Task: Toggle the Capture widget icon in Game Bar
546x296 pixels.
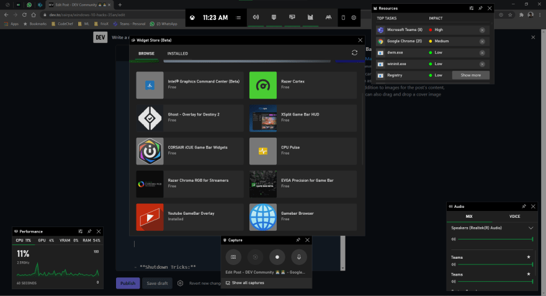Action: click(x=274, y=17)
